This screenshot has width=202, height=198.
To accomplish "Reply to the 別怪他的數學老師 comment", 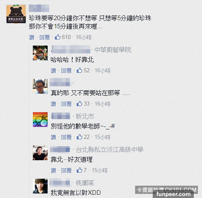I will point(67,137).
